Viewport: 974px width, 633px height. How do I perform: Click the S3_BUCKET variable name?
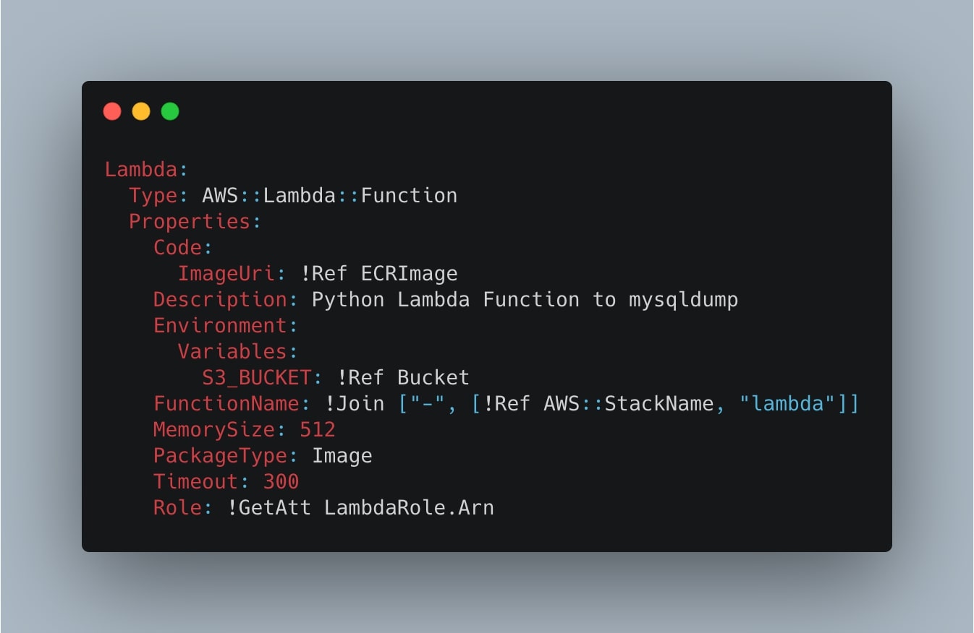[x=257, y=378]
